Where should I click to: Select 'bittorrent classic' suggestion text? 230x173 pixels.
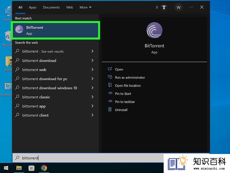[36, 97]
